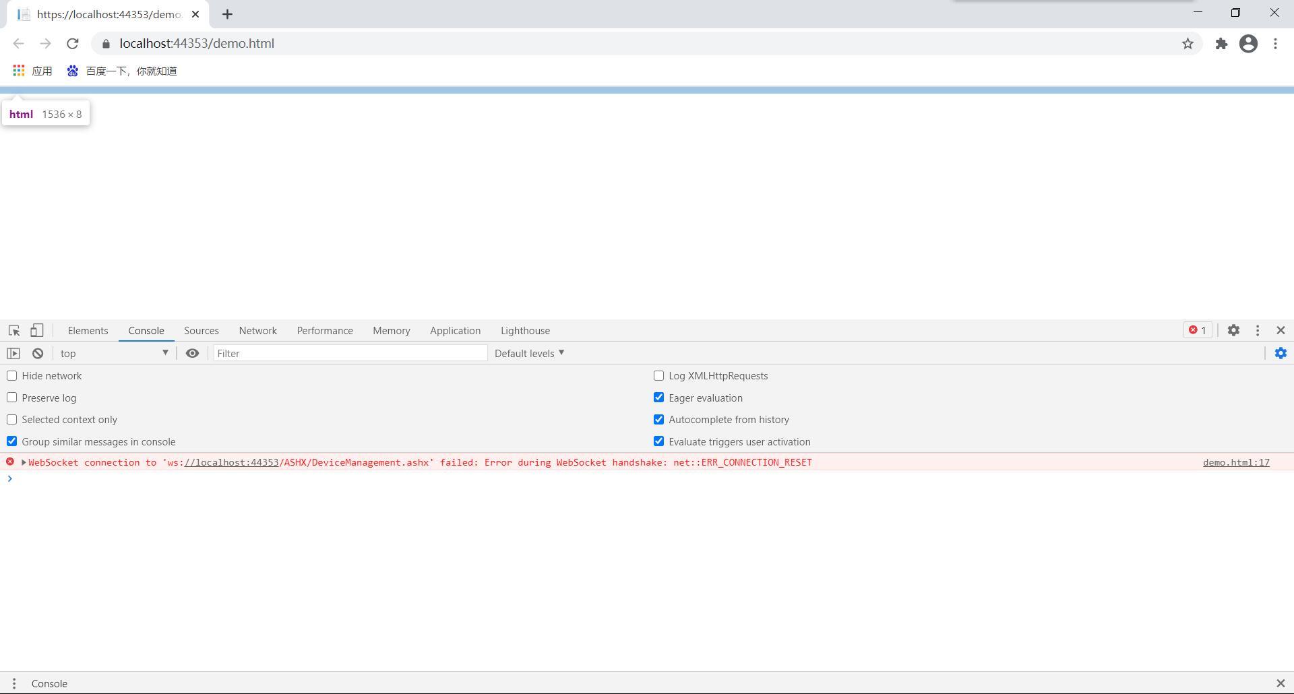Bookmark this page with the star icon
The height and width of the screenshot is (694, 1294).
[1188, 44]
